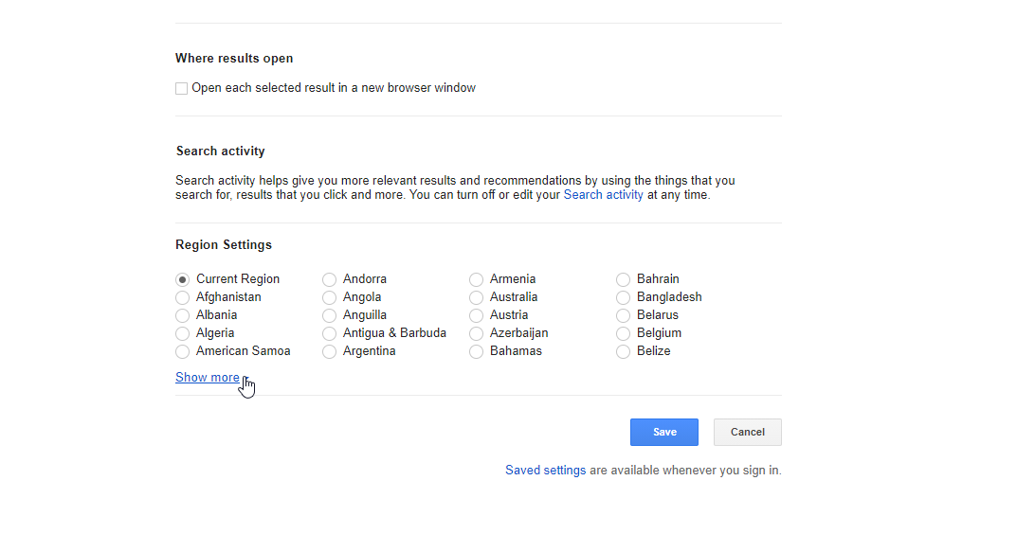Image resolution: width=1017 pixels, height=534 pixels.
Task: Choose the Albania radio option
Action: [182, 315]
